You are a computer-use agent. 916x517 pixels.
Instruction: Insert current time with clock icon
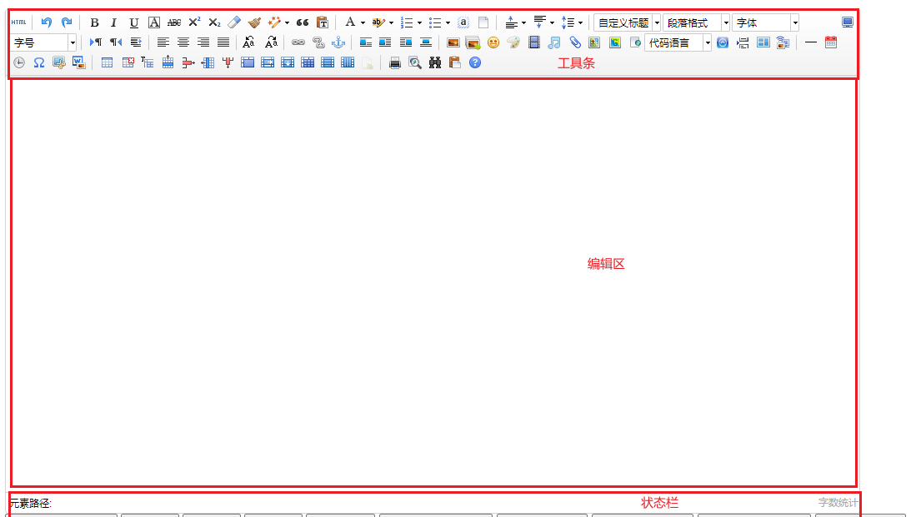[18, 62]
